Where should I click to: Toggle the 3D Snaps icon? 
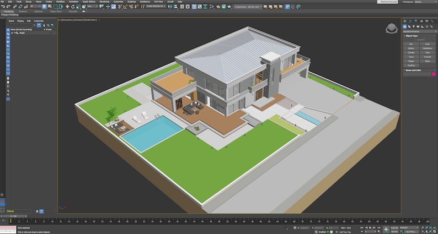(x=120, y=7)
